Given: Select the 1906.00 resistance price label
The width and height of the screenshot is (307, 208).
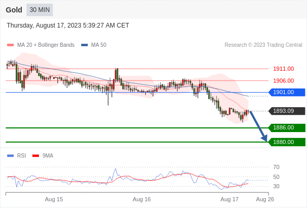Looking at the screenshot, I should coord(284,81).
